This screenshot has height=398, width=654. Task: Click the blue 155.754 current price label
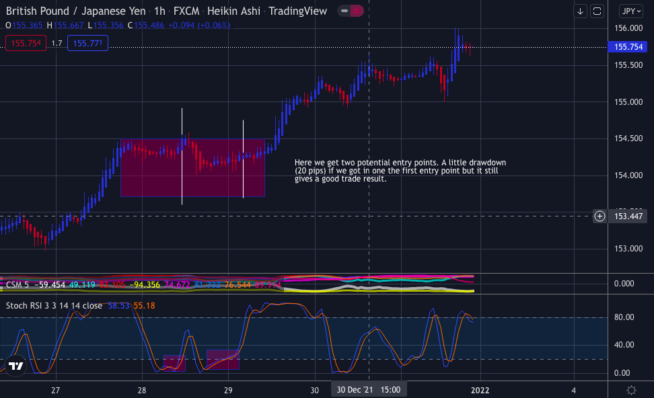[x=628, y=46]
